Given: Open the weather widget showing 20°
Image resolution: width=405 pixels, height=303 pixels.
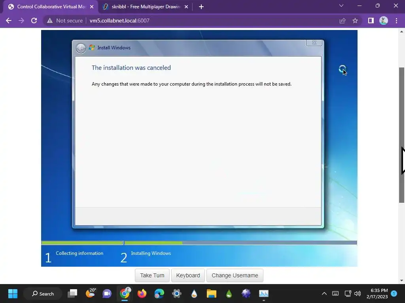Looking at the screenshot, I should pyautogui.click(x=91, y=293).
